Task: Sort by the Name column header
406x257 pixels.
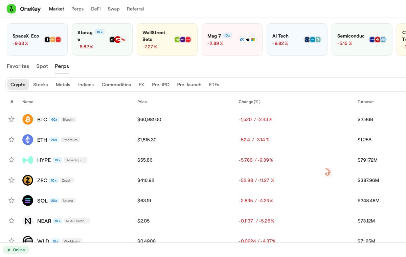Action: click(28, 102)
